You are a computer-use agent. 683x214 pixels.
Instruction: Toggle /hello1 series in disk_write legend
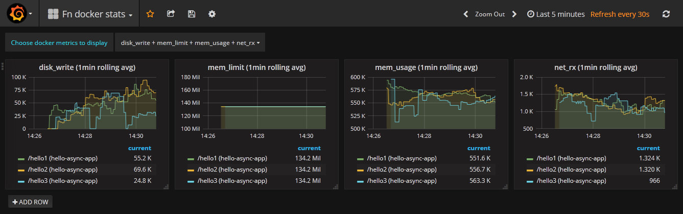pos(70,158)
